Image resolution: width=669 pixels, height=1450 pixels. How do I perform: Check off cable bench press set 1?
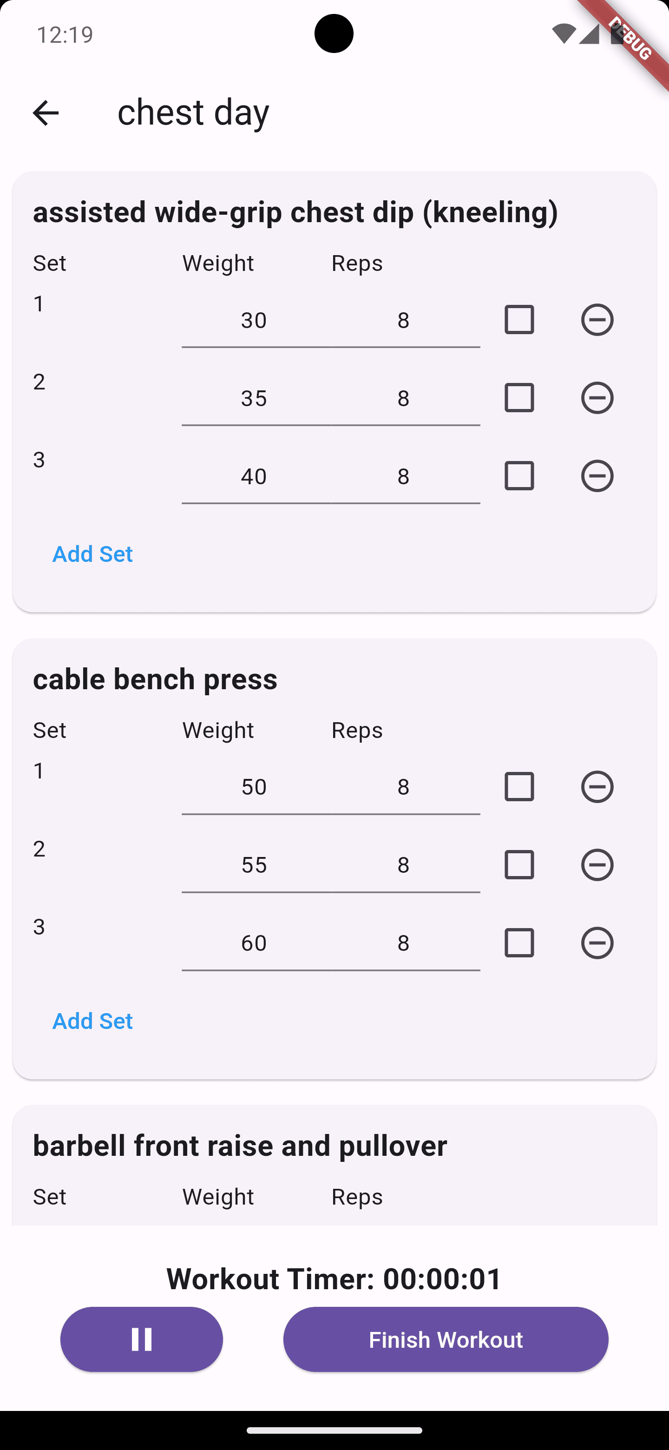click(x=519, y=786)
